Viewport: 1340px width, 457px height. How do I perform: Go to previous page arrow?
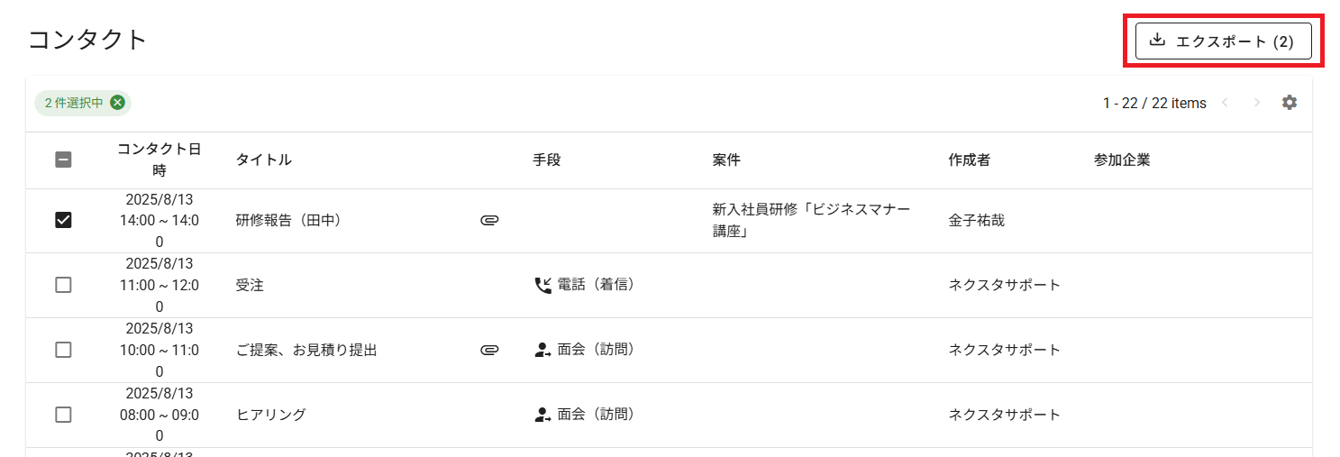click(x=1225, y=103)
